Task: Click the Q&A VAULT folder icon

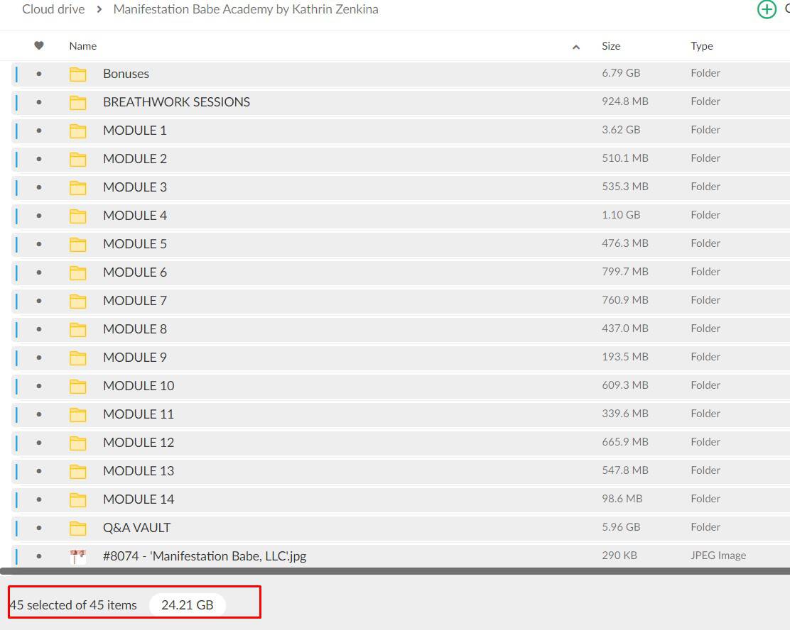Action: [77, 528]
